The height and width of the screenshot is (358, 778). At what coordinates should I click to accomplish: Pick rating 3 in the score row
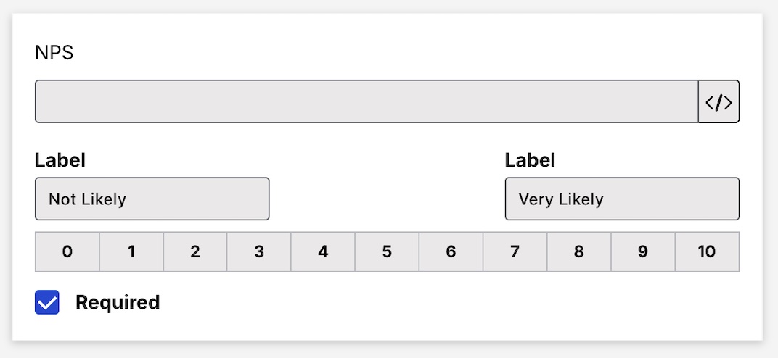tap(259, 252)
